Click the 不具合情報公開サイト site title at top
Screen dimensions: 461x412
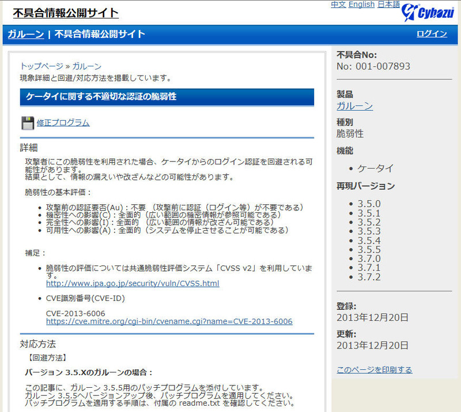[66, 13]
